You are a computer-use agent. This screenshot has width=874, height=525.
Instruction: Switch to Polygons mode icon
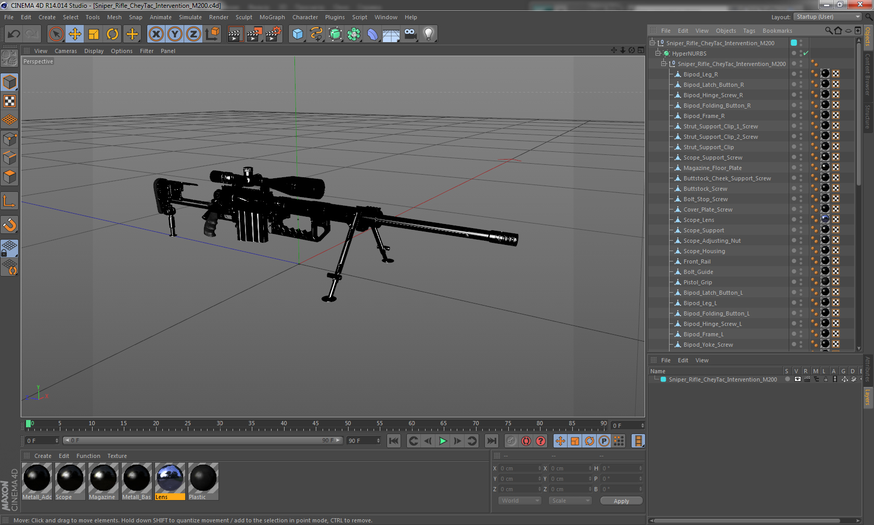pos(10,177)
